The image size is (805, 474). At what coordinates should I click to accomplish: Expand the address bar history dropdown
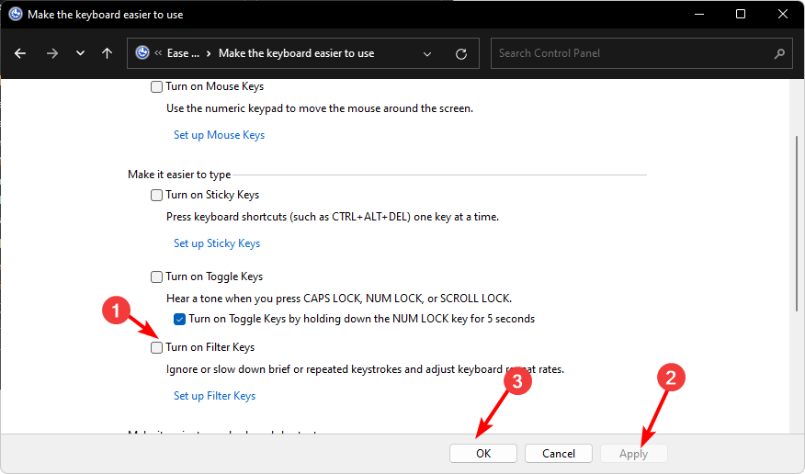point(427,53)
